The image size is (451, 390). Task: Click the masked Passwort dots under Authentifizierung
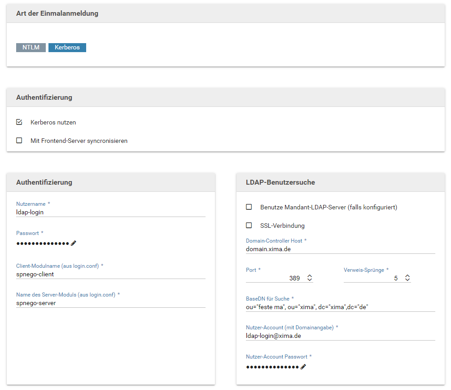tap(43, 243)
